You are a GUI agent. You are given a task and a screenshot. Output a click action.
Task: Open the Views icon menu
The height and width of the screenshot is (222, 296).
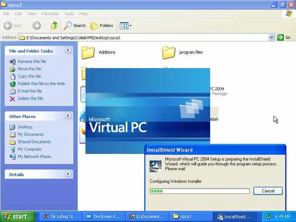click(124, 26)
